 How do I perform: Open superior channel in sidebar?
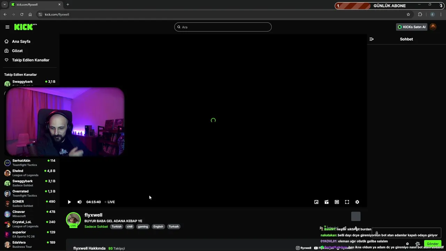30,234
